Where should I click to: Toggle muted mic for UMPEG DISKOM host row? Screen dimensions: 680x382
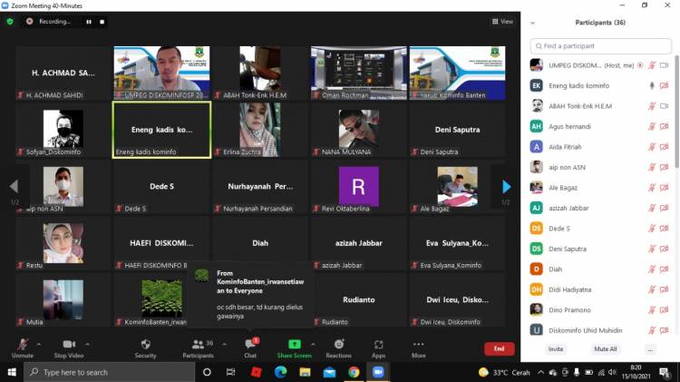[x=651, y=65]
